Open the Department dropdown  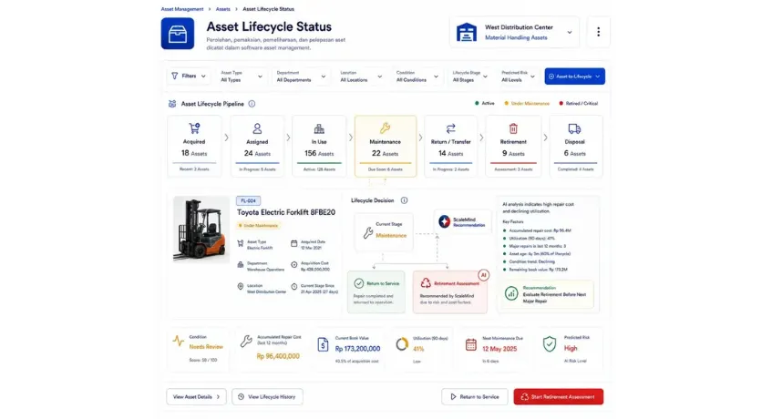pyautogui.click(x=302, y=77)
